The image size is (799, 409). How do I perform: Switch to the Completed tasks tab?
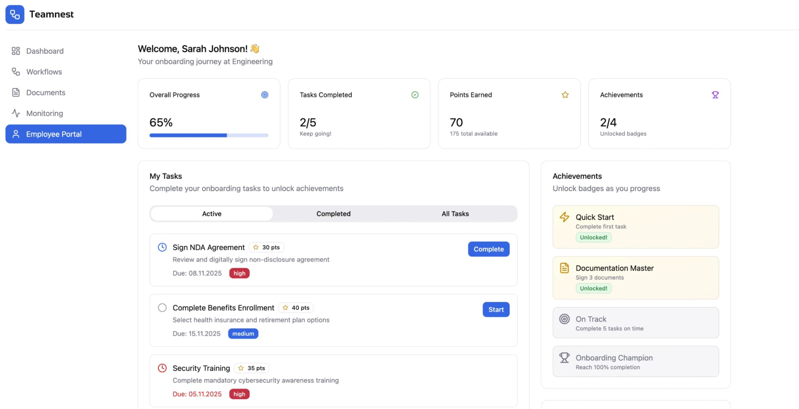click(333, 214)
